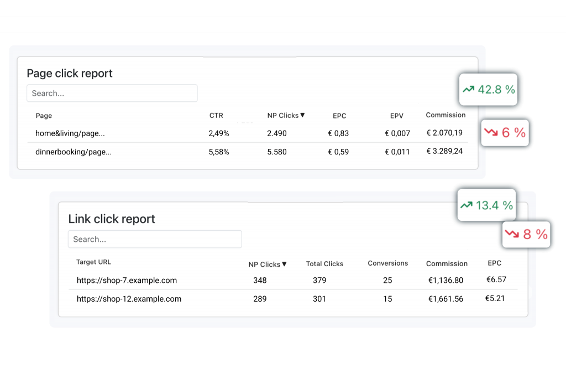Sort page report by EPC column

339,116
